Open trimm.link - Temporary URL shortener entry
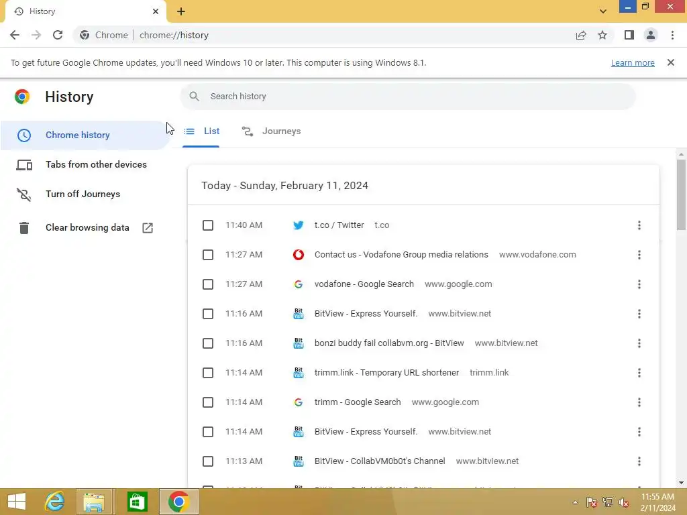This screenshot has width=687, height=515. point(386,373)
